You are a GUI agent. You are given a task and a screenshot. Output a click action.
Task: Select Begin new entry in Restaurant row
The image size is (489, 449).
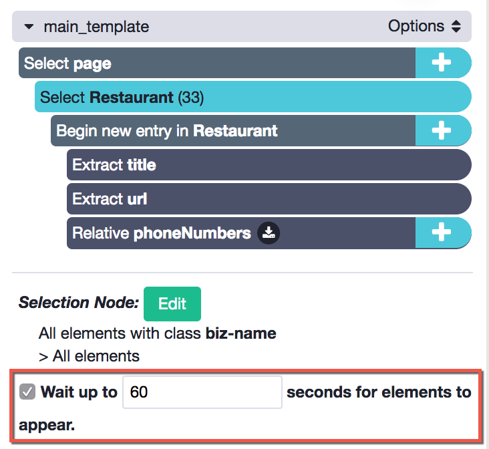tap(233, 130)
